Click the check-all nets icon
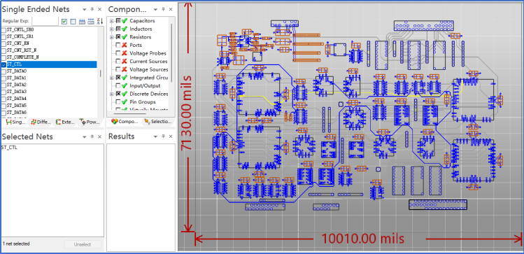Viewport: 524px width, 254px height. (x=64, y=22)
